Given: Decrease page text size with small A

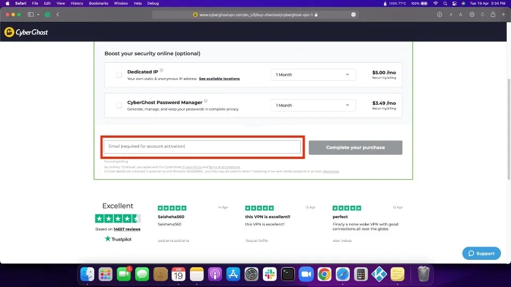Looking at the screenshot, I should click(451, 15).
